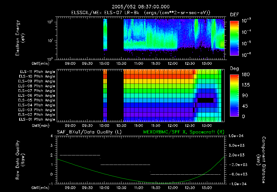277x192 pixels.
Task: Click the GMT(min) label under the bottom panel
Action: coord(41,188)
